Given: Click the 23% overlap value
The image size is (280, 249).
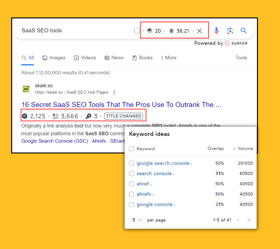Looking at the screenshot, I should point(220,204).
